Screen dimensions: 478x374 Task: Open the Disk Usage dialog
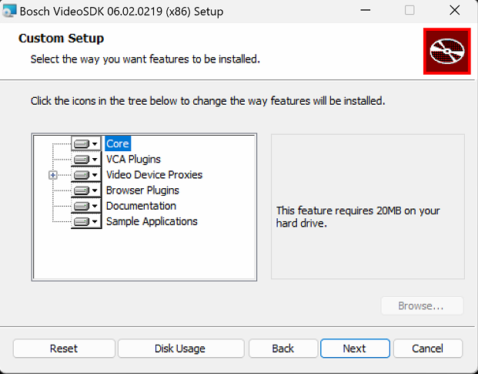pos(180,349)
